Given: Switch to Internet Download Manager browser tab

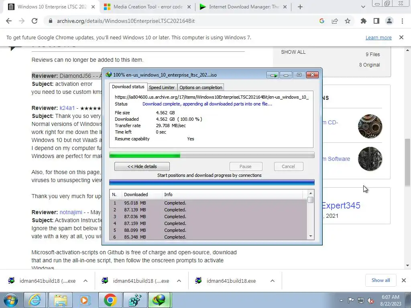Looking at the screenshot, I should coord(244,7).
